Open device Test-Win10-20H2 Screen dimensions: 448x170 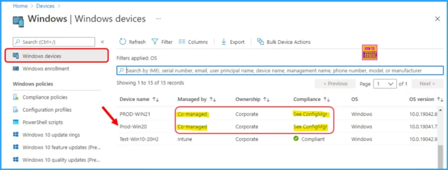(139, 139)
